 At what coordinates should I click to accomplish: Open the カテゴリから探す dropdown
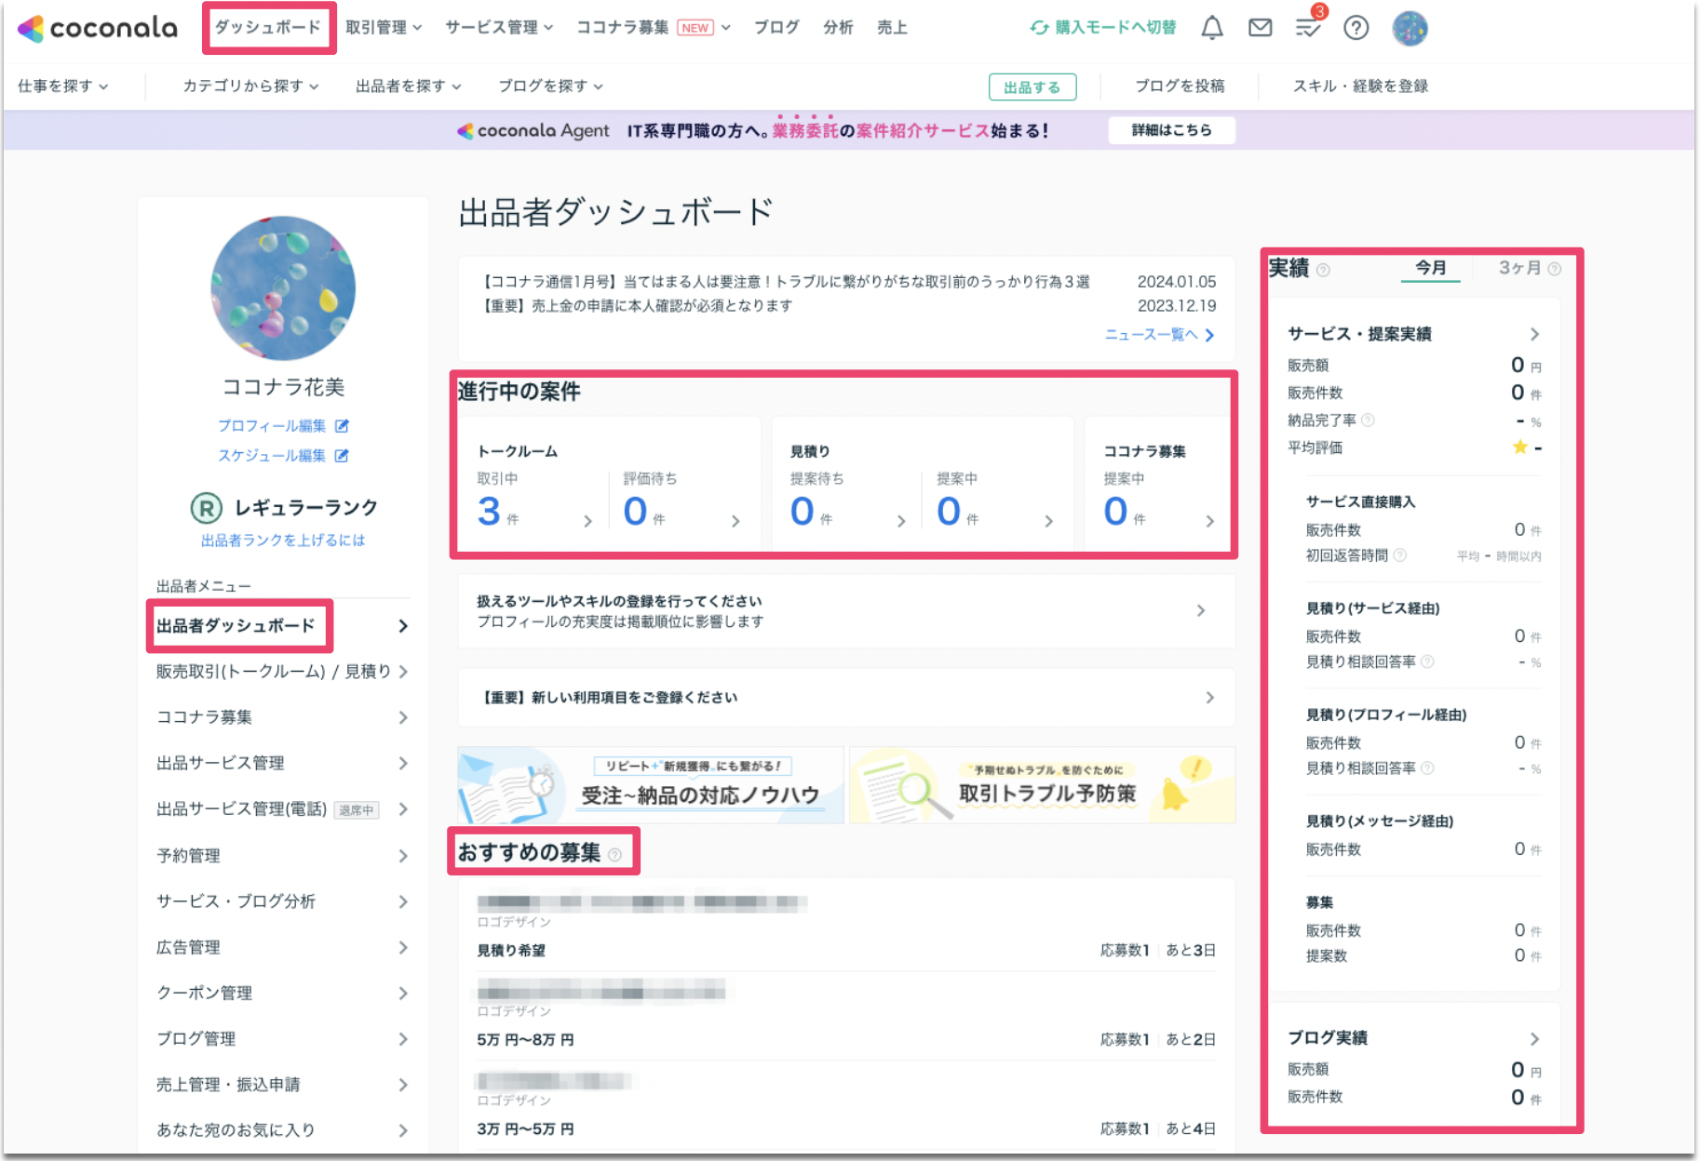click(244, 86)
